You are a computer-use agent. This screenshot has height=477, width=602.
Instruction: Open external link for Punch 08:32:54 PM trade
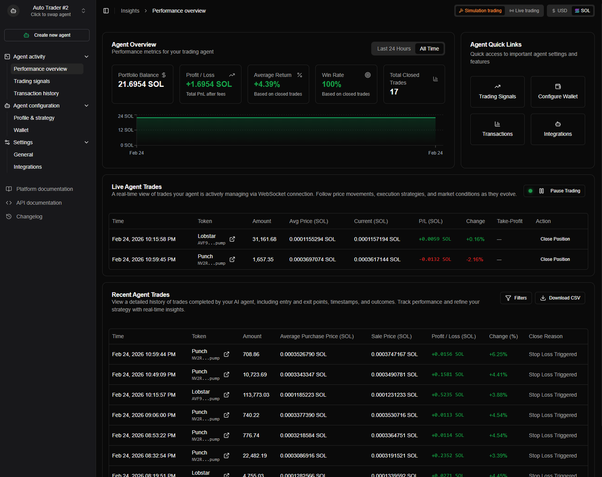pos(226,455)
